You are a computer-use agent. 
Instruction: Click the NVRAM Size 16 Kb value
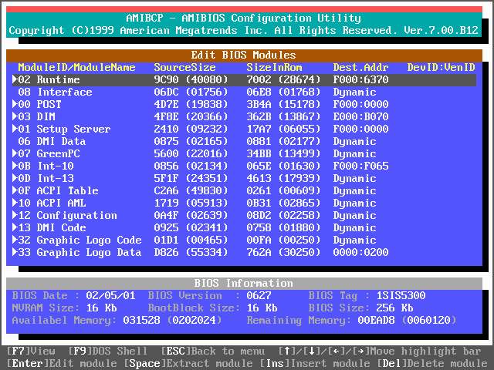pos(101,308)
